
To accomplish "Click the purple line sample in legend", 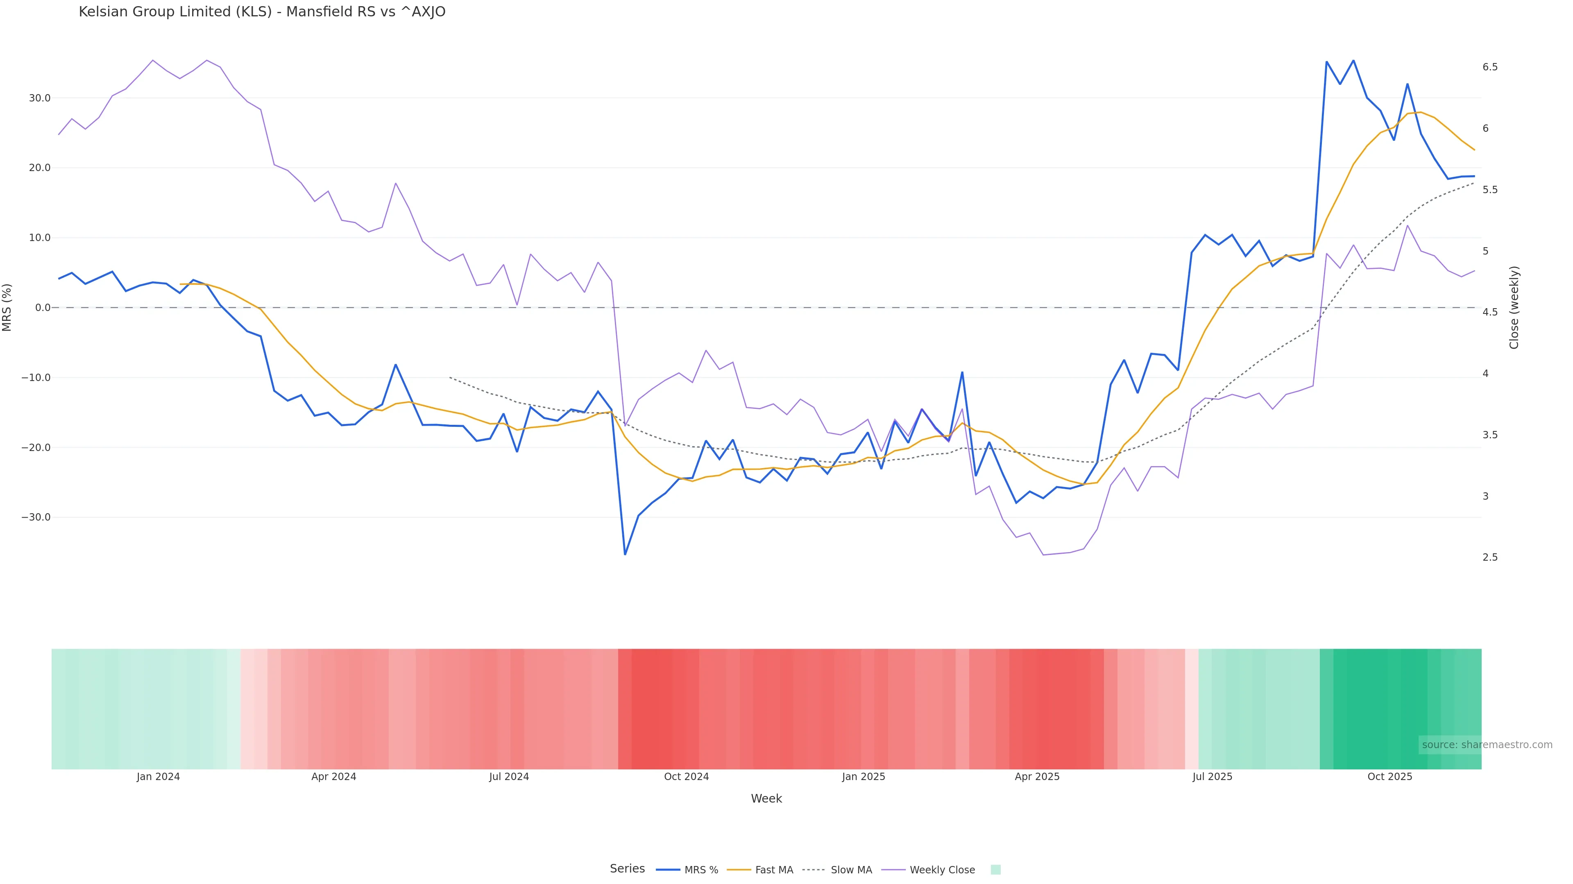I will point(893,870).
